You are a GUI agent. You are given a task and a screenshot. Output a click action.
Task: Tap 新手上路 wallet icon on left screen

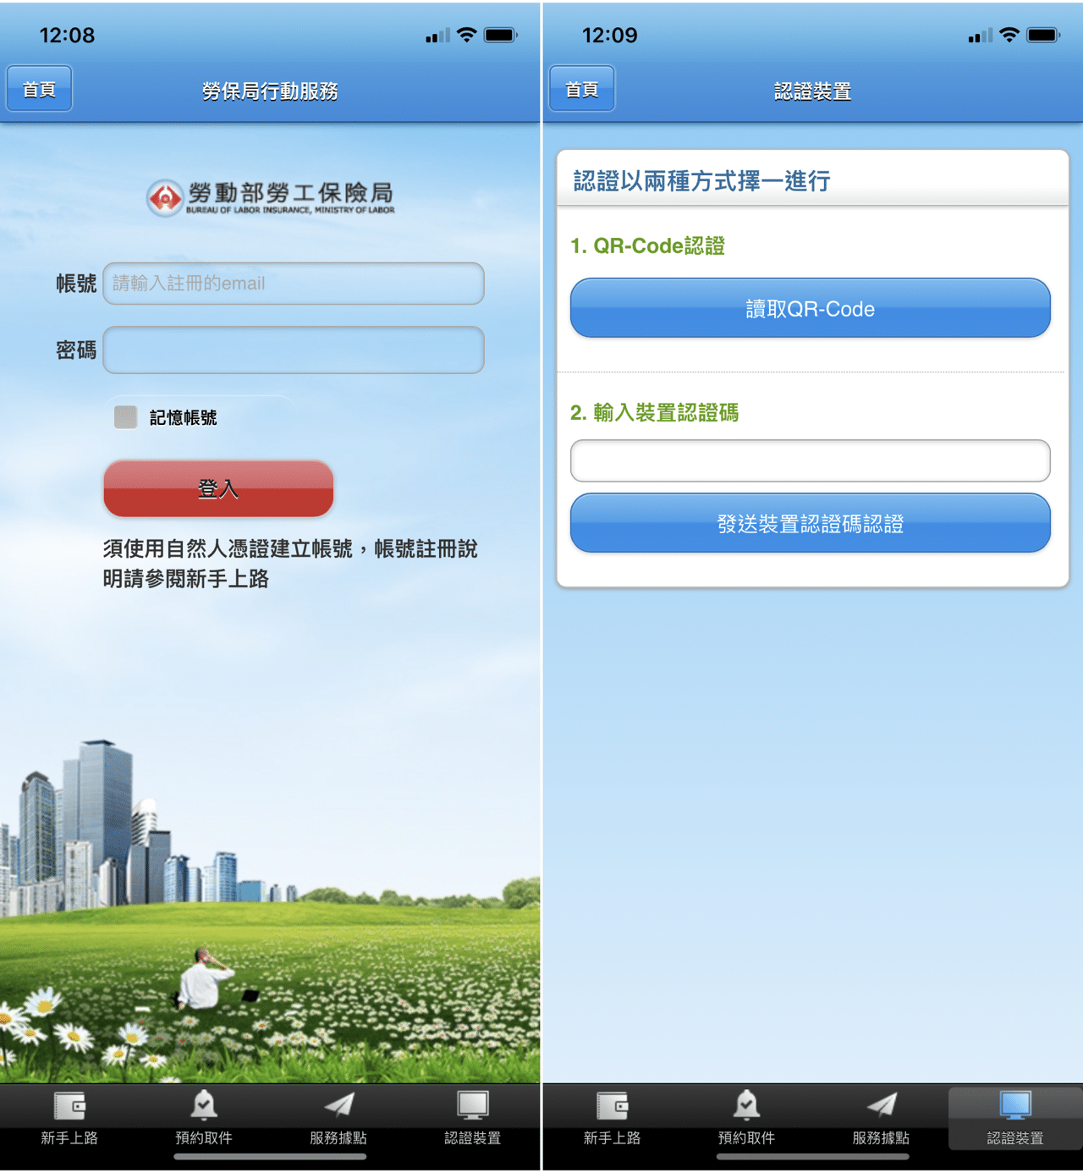tap(69, 1105)
